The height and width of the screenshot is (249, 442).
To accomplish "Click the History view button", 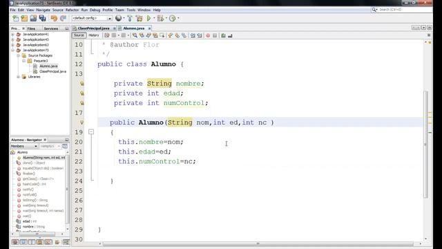I will [94, 35].
